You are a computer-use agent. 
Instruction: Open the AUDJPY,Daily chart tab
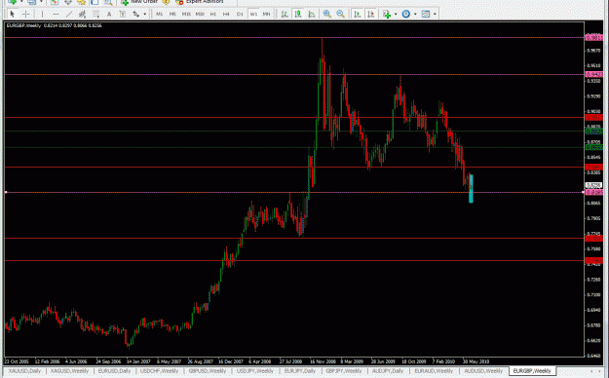[x=388, y=371]
